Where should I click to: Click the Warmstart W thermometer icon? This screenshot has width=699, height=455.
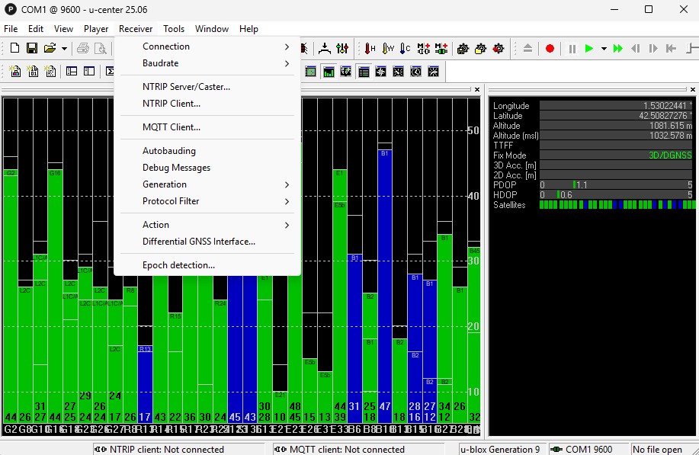(x=388, y=48)
